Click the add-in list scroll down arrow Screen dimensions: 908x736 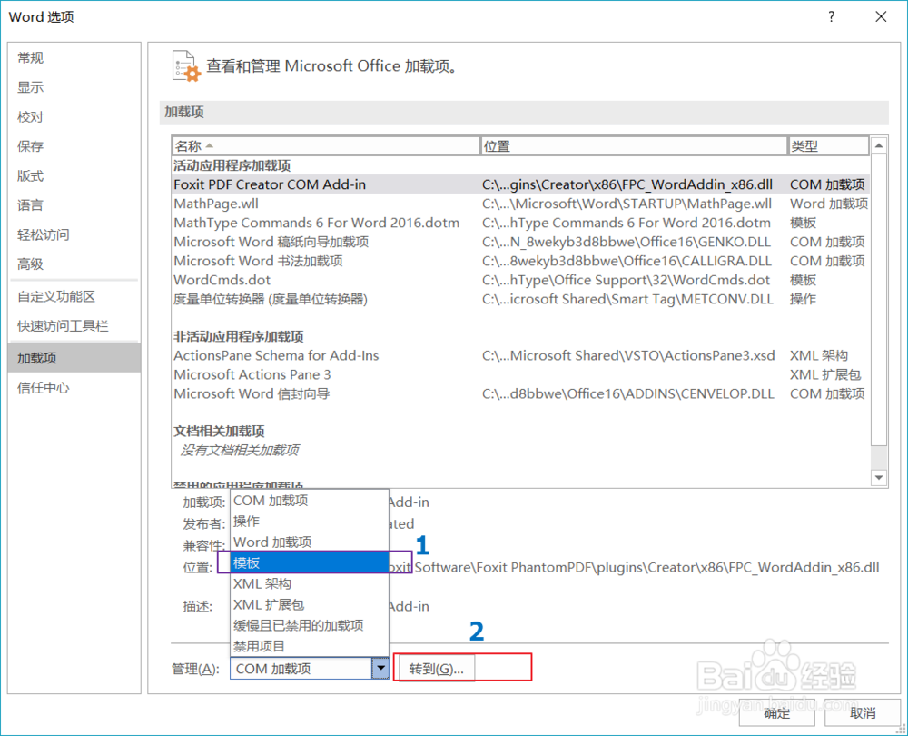click(x=879, y=478)
